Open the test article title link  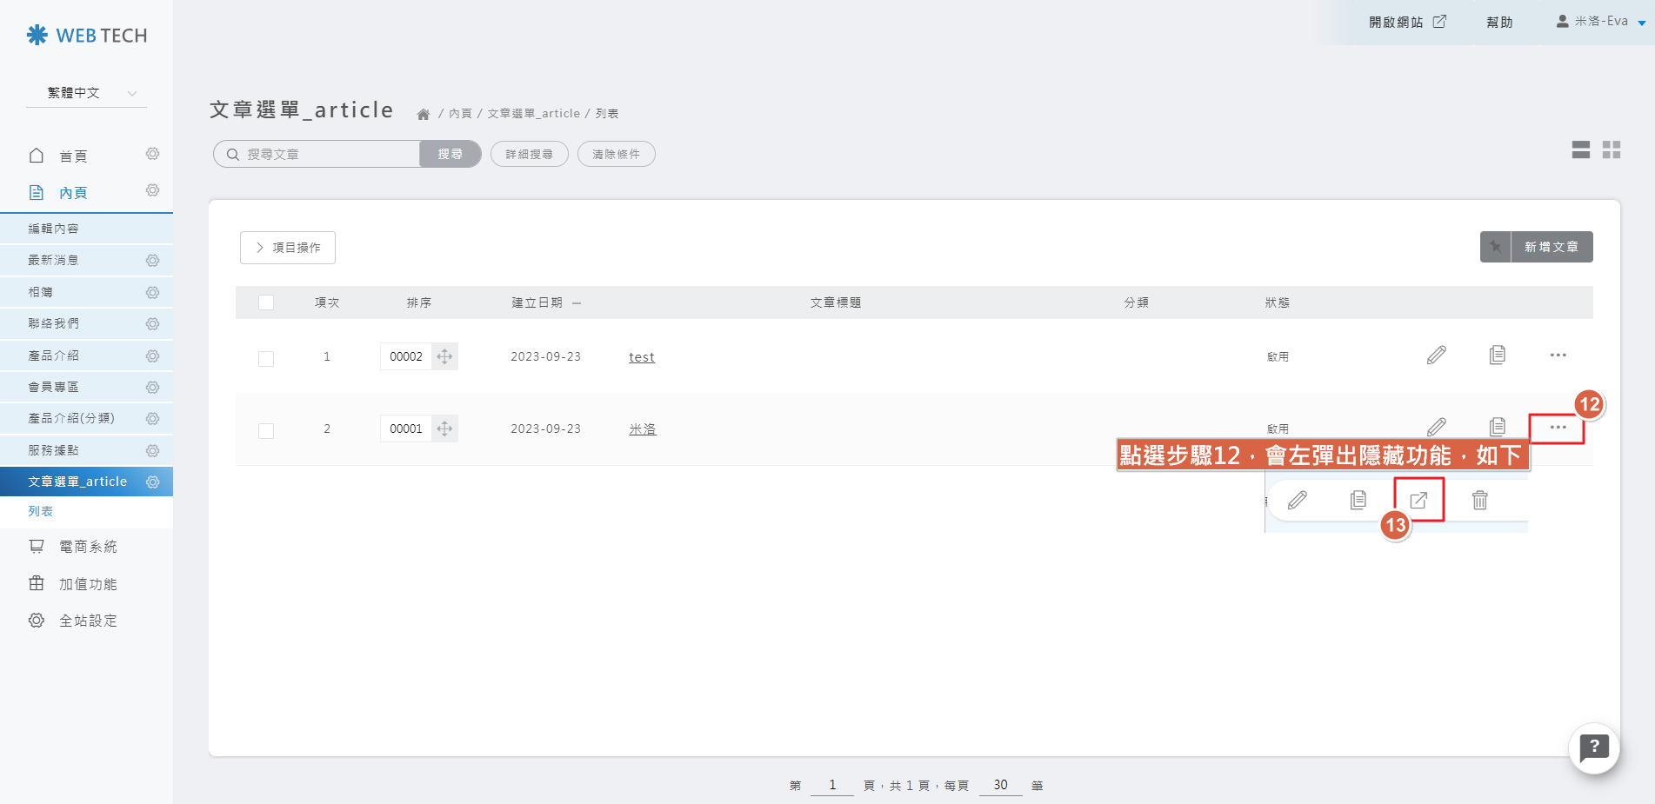click(642, 357)
